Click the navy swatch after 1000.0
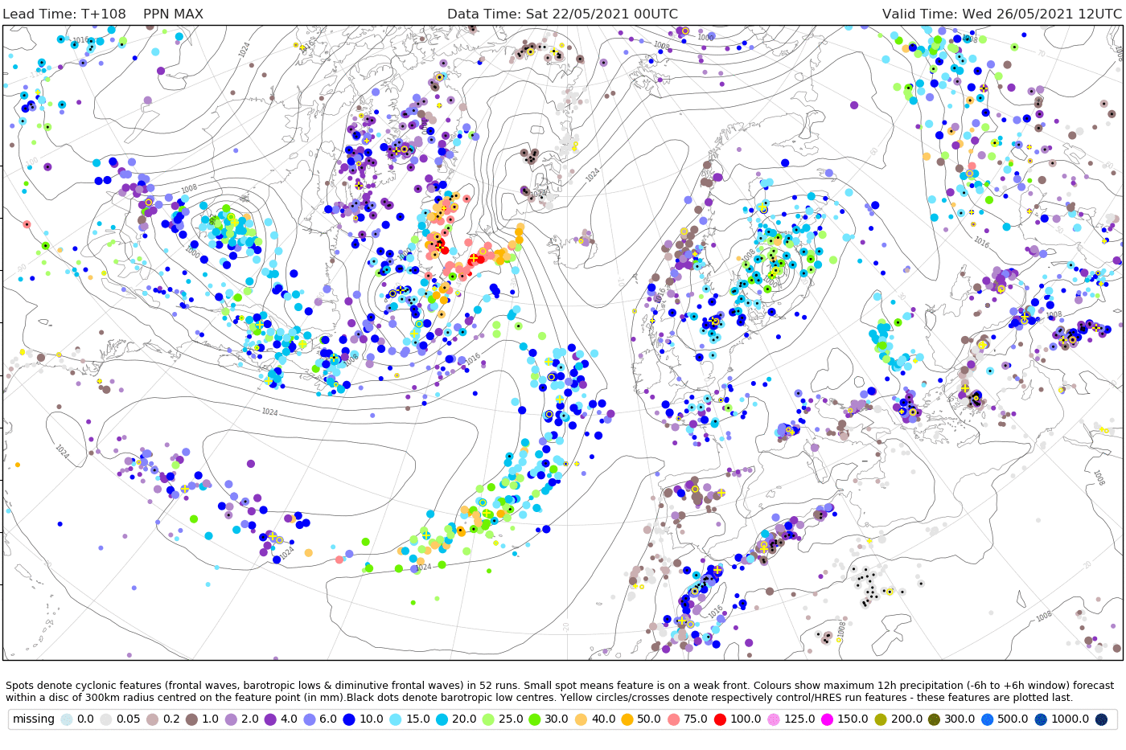1126x750 pixels. 1101,719
